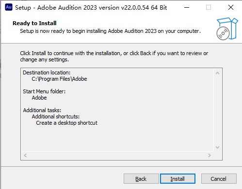Cancel the Adobe Audition setup
The width and height of the screenshot is (242, 189).
click(219, 178)
